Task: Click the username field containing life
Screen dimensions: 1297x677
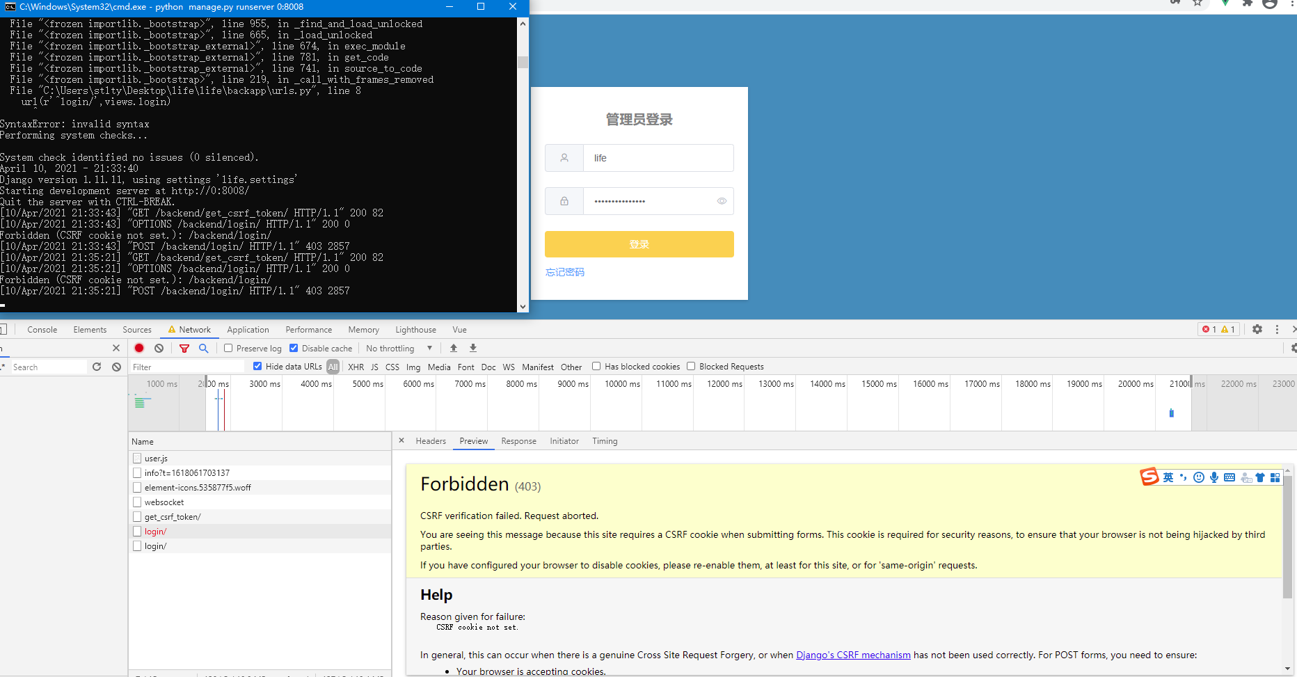Action: [x=658, y=158]
